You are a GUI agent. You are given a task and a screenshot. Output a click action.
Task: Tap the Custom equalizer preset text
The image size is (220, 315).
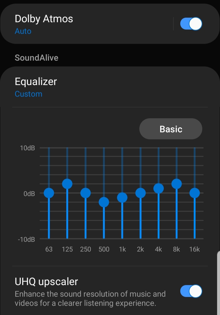coord(28,94)
